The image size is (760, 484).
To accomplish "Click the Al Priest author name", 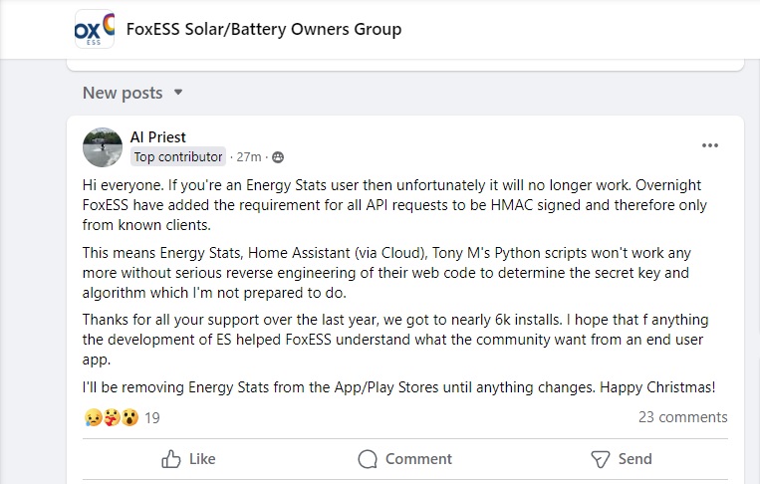I will pos(158,137).
